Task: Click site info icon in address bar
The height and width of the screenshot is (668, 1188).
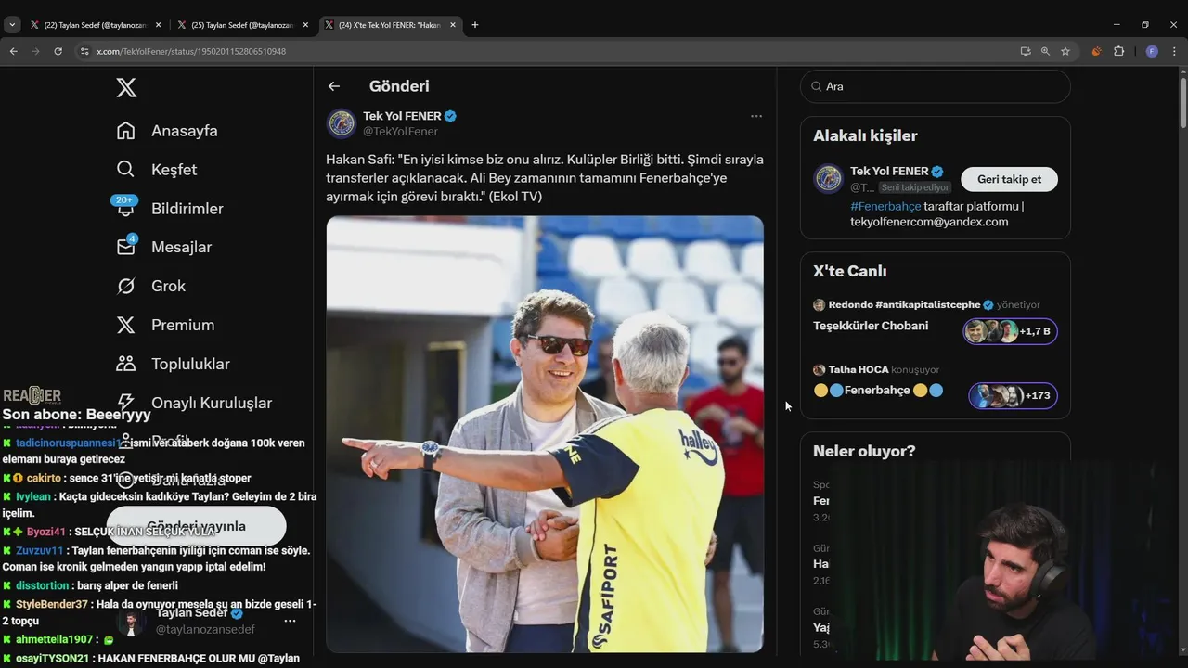Action: 84,51
